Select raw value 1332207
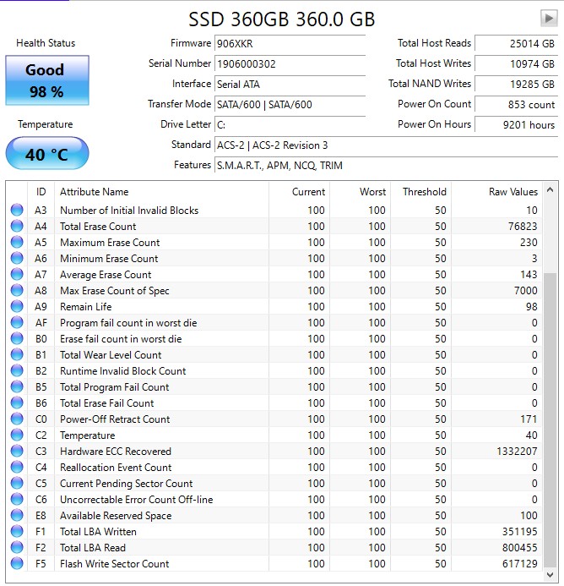The width and height of the screenshot is (564, 586). click(517, 452)
